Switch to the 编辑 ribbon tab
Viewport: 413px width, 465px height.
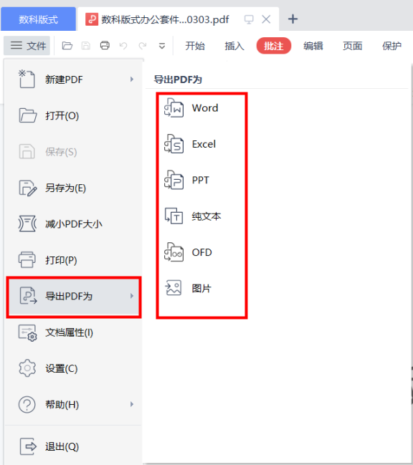pos(313,46)
